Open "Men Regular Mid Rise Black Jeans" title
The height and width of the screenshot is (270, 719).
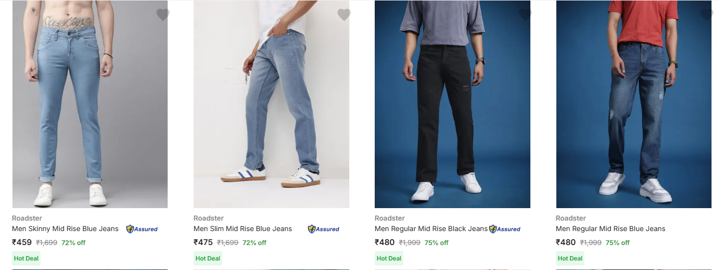431,229
